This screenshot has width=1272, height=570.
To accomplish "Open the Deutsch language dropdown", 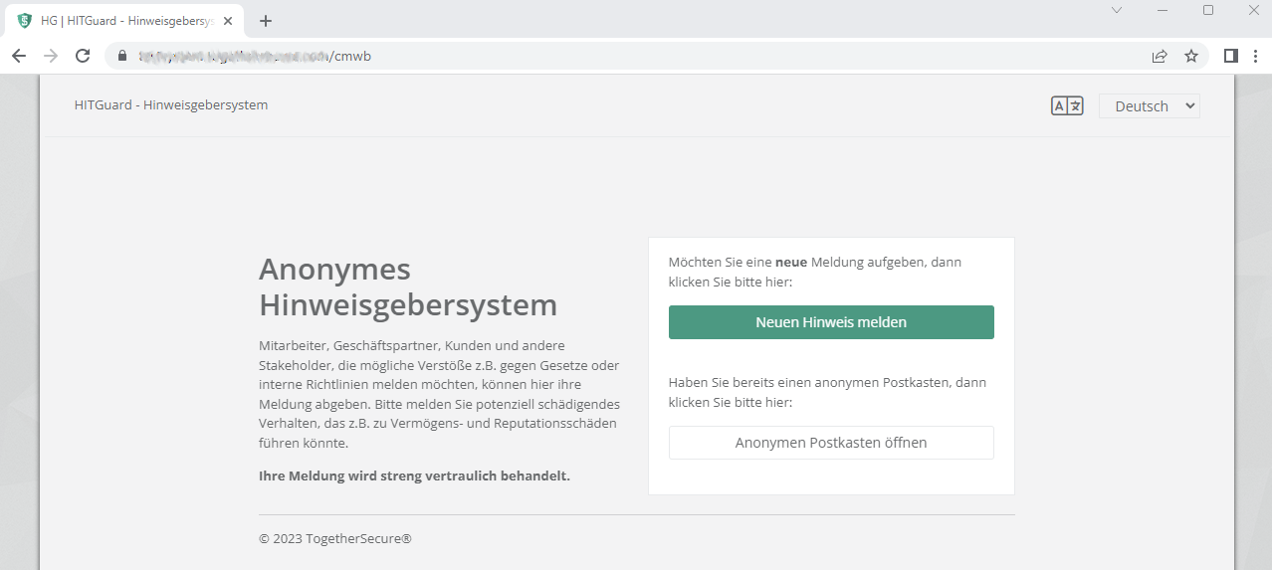I will pos(1149,106).
